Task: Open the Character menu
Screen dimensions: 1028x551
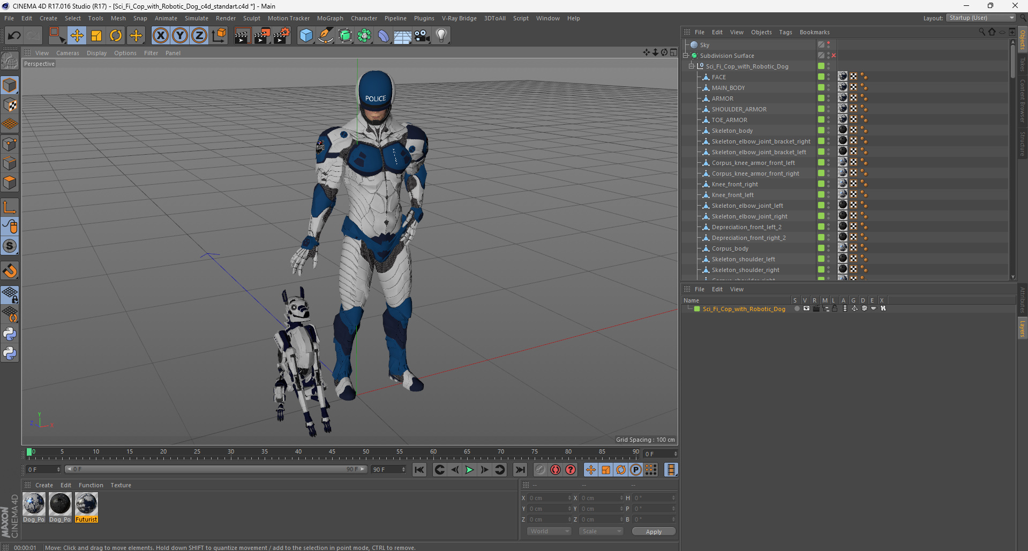Action: (364, 18)
